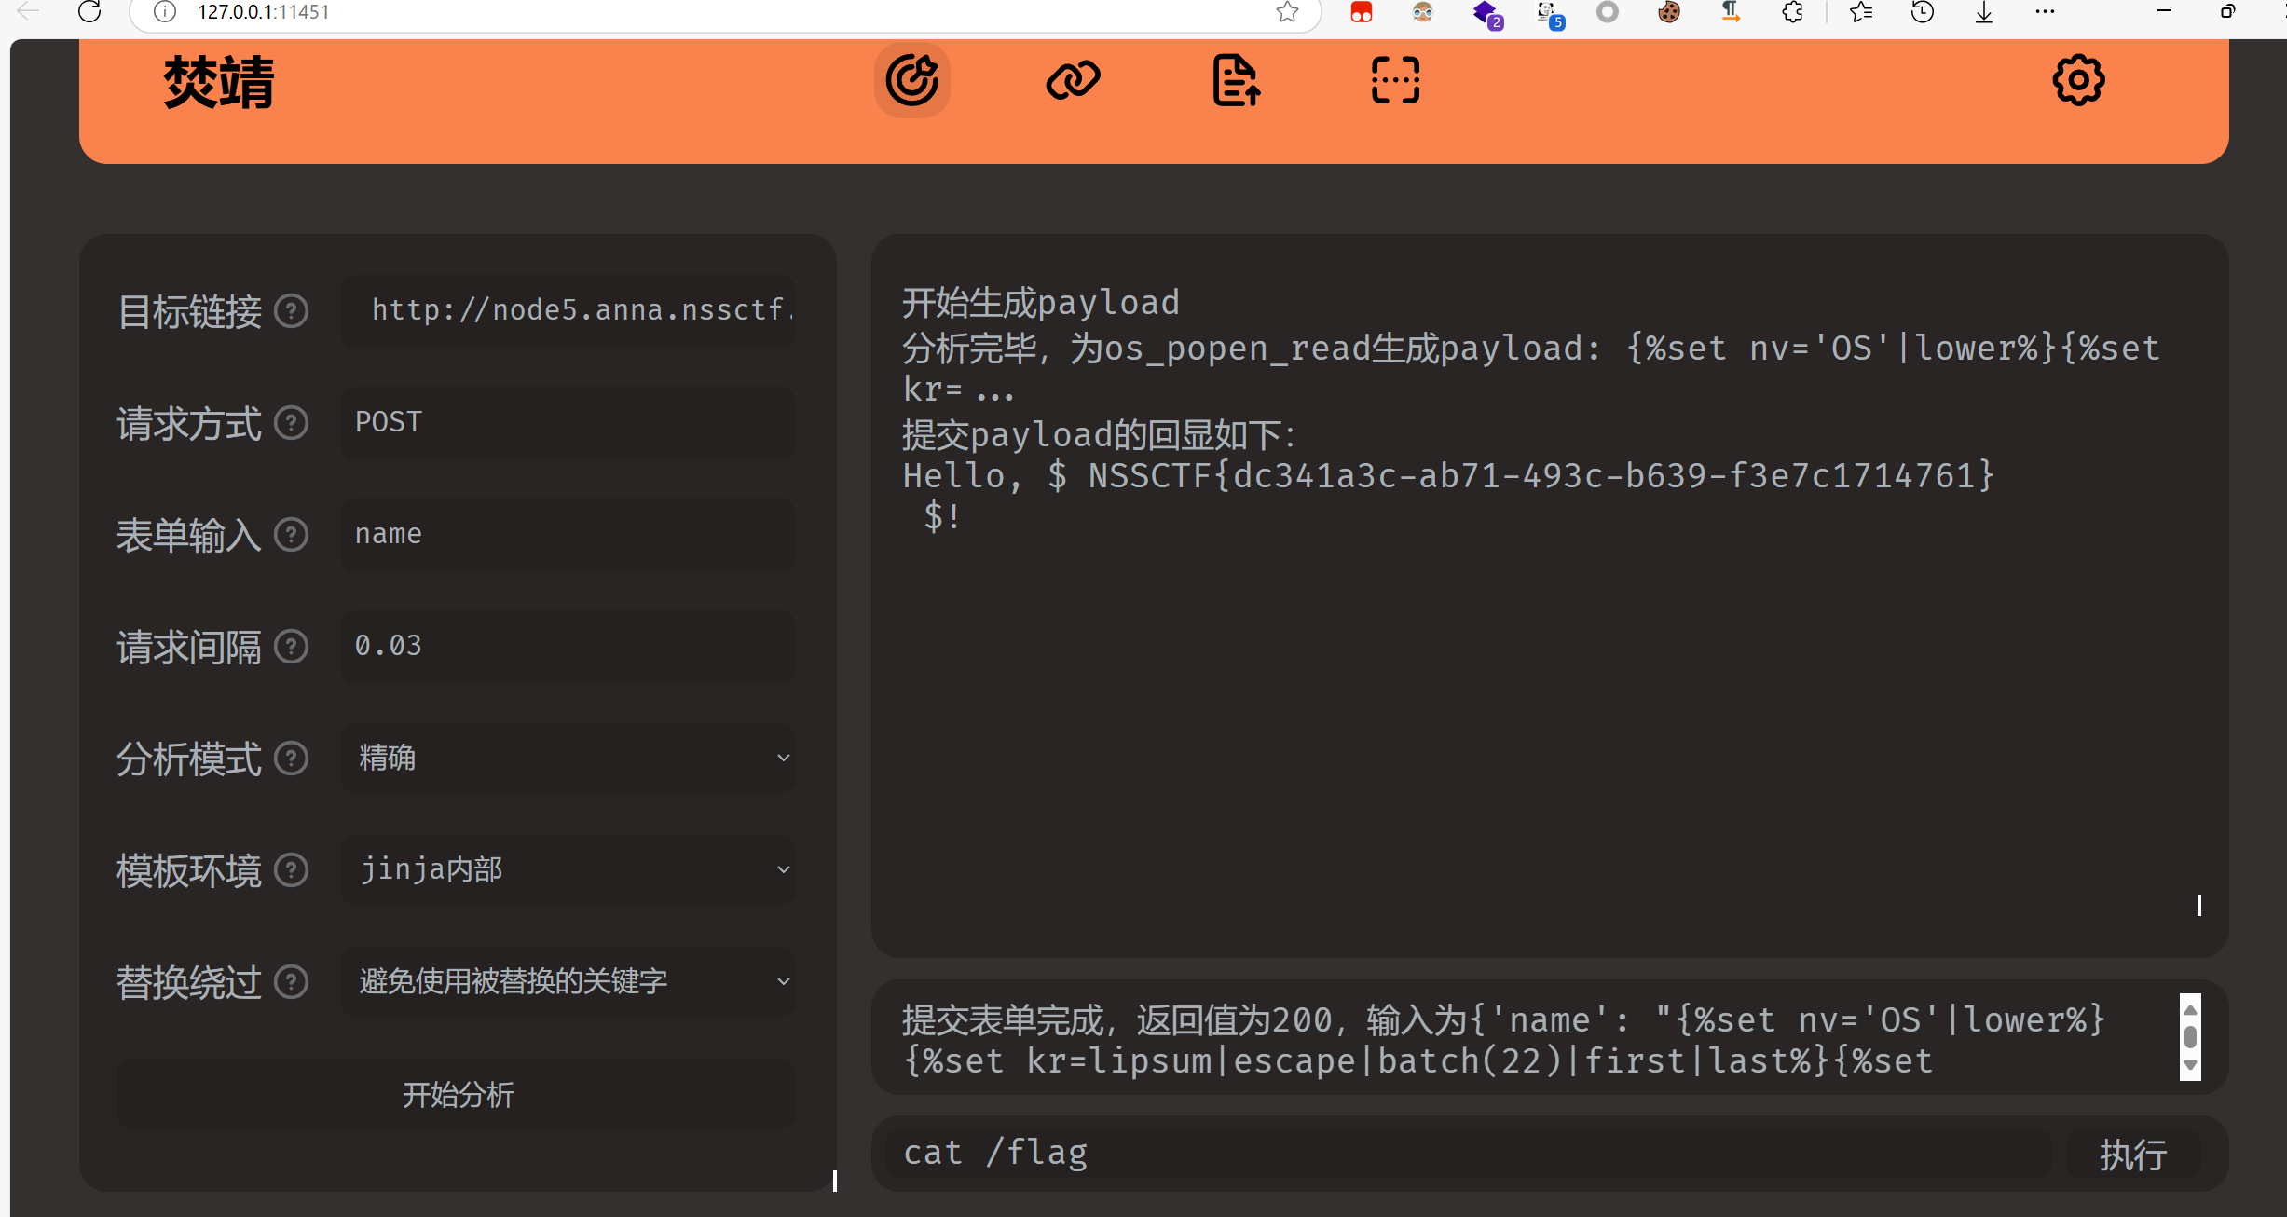Click the purple extension icon with badge 2

coord(1487,14)
